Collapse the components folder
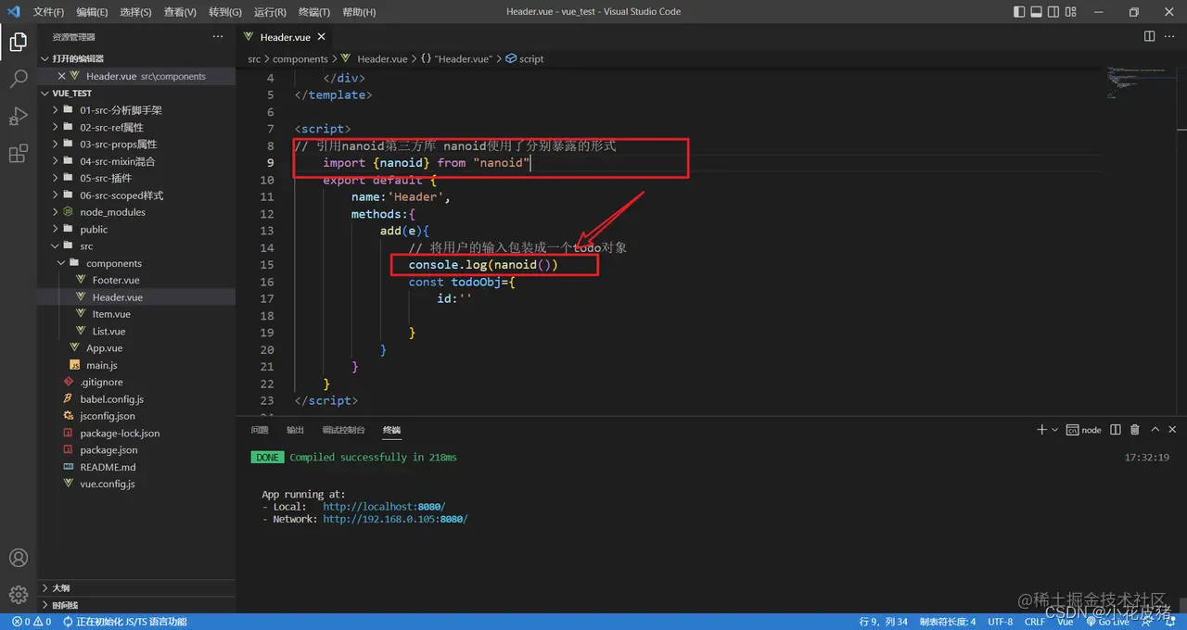This screenshot has height=630, width=1187. click(x=135, y=263)
